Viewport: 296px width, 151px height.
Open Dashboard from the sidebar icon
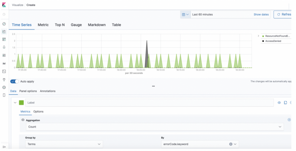(4, 39)
